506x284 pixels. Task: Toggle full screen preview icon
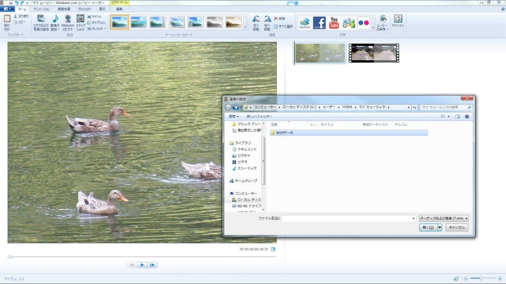click(x=273, y=249)
